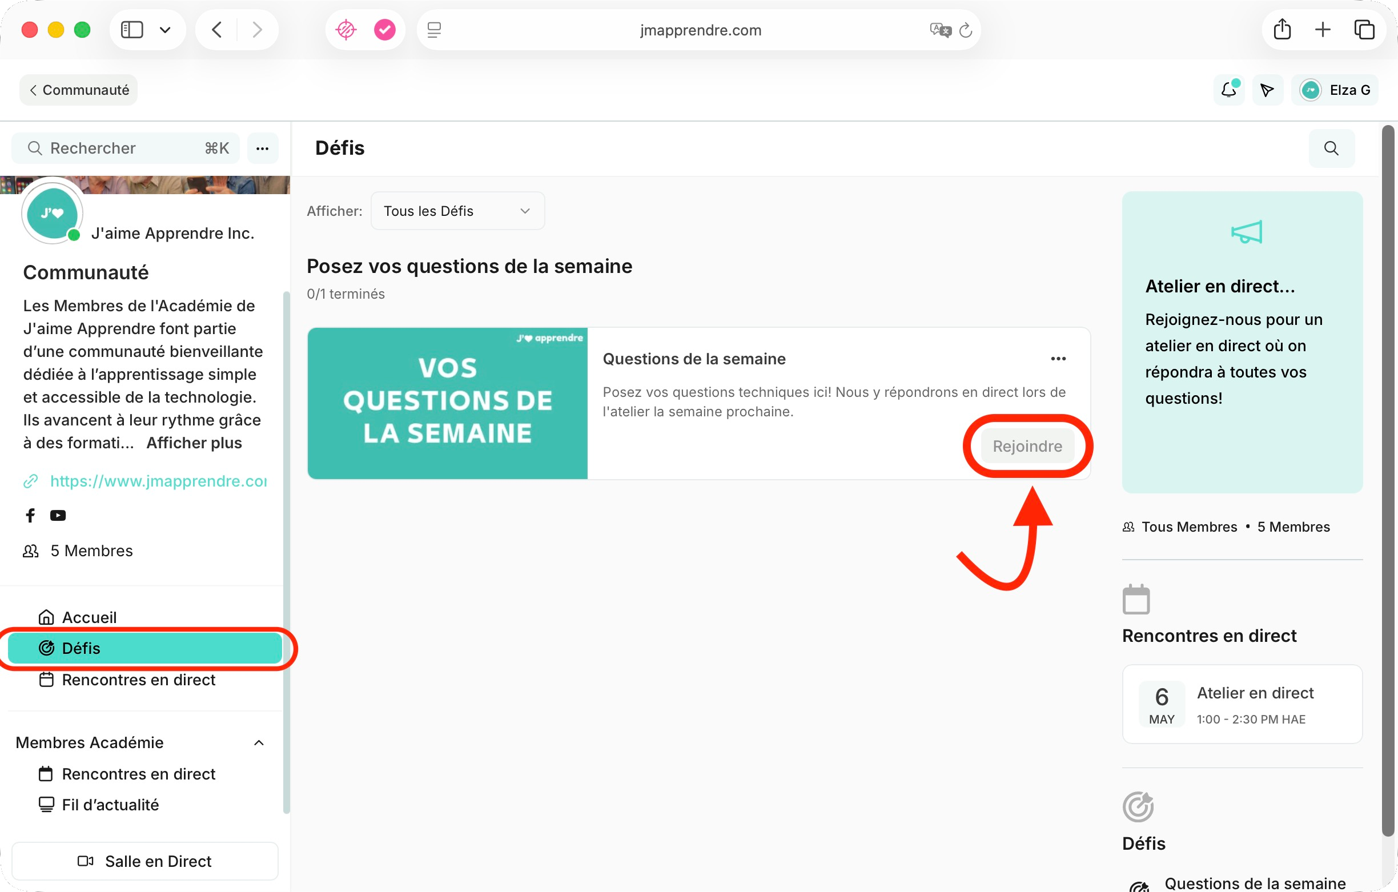
Task: Open the Safari share button
Action: 1283,30
